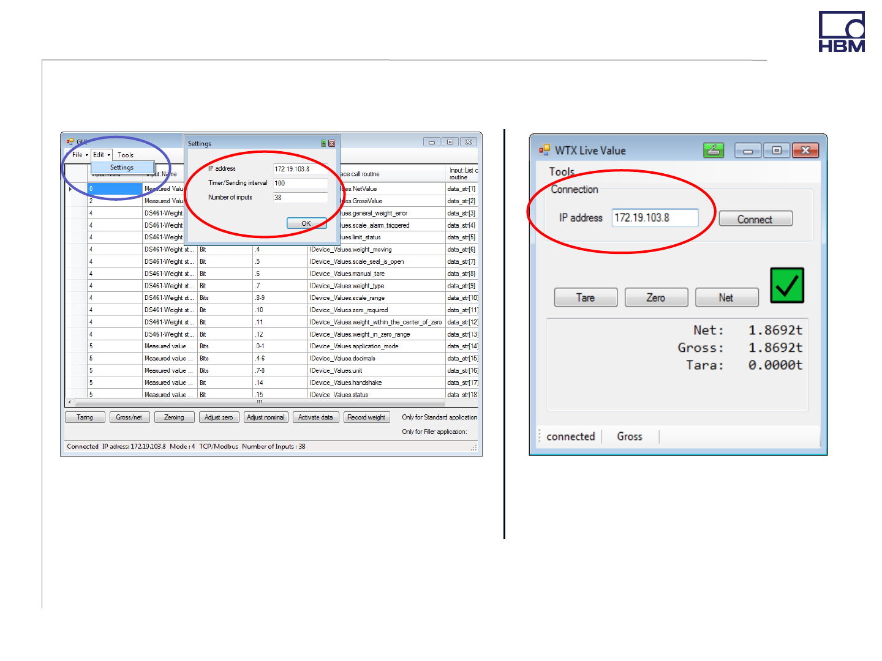Click the Connect button

pos(755,219)
